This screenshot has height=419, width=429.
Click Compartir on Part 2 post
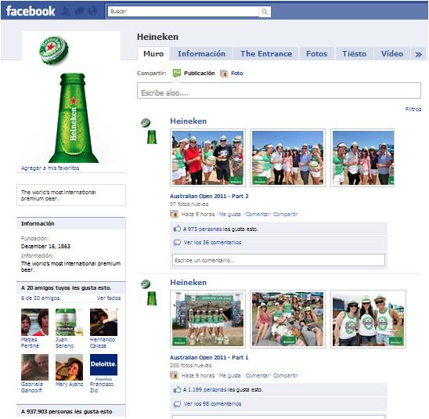point(286,215)
